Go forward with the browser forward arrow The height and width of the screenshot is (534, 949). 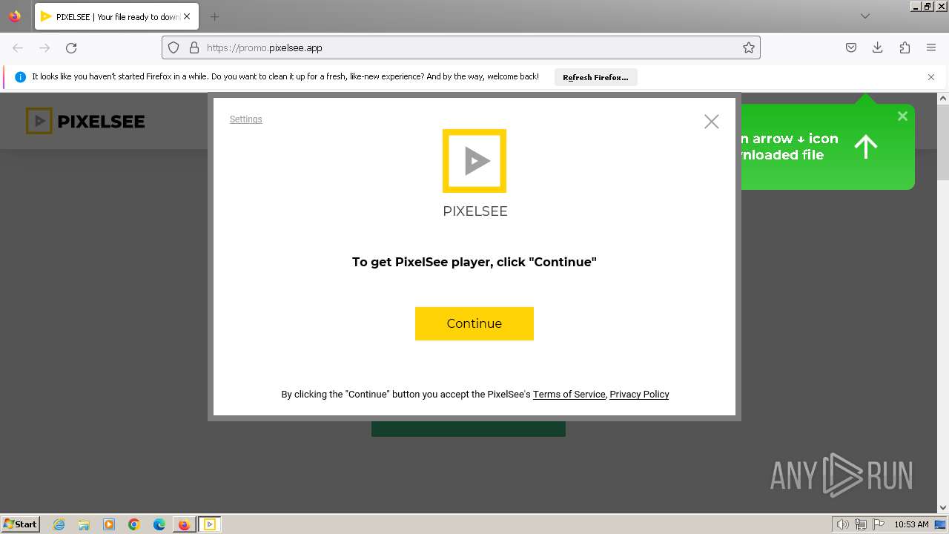click(x=44, y=47)
